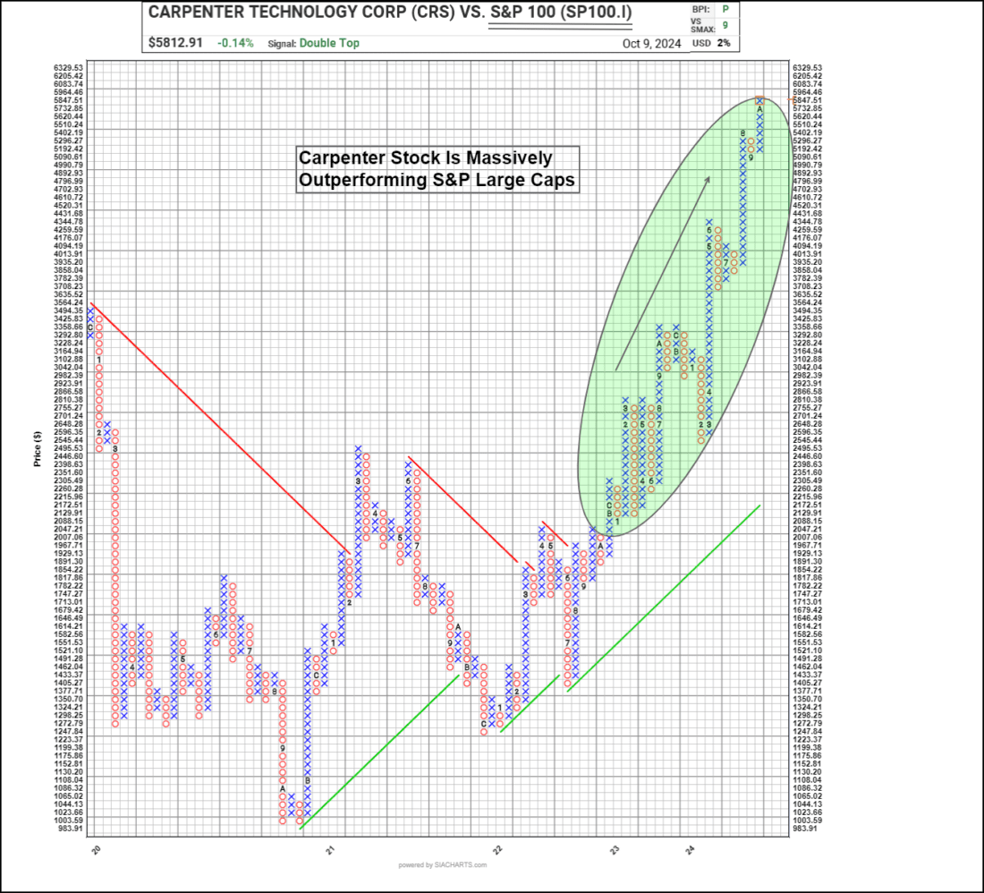Click 1247.84 on the left price axis
Image resolution: width=984 pixels, height=893 pixels.
point(68,732)
